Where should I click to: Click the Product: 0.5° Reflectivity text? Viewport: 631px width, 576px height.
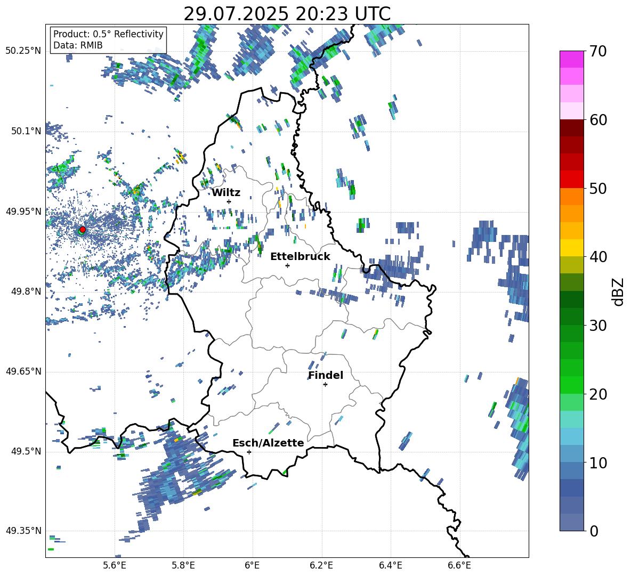108,34
